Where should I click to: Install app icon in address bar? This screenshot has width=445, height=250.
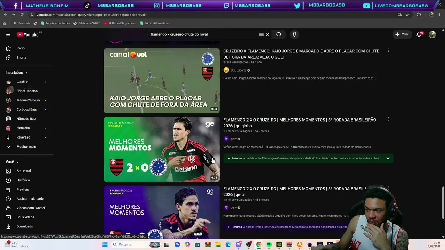(399, 15)
